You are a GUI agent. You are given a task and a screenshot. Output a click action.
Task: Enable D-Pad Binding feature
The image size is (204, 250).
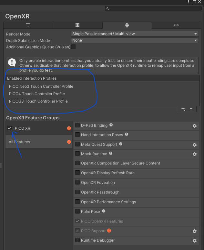[77, 125]
